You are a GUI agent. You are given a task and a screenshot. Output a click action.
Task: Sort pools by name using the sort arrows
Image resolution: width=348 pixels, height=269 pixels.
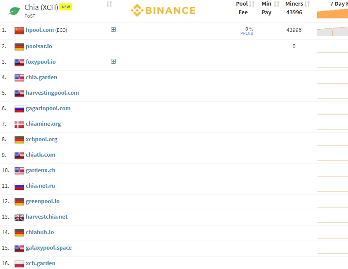pyautogui.click(x=109, y=4)
